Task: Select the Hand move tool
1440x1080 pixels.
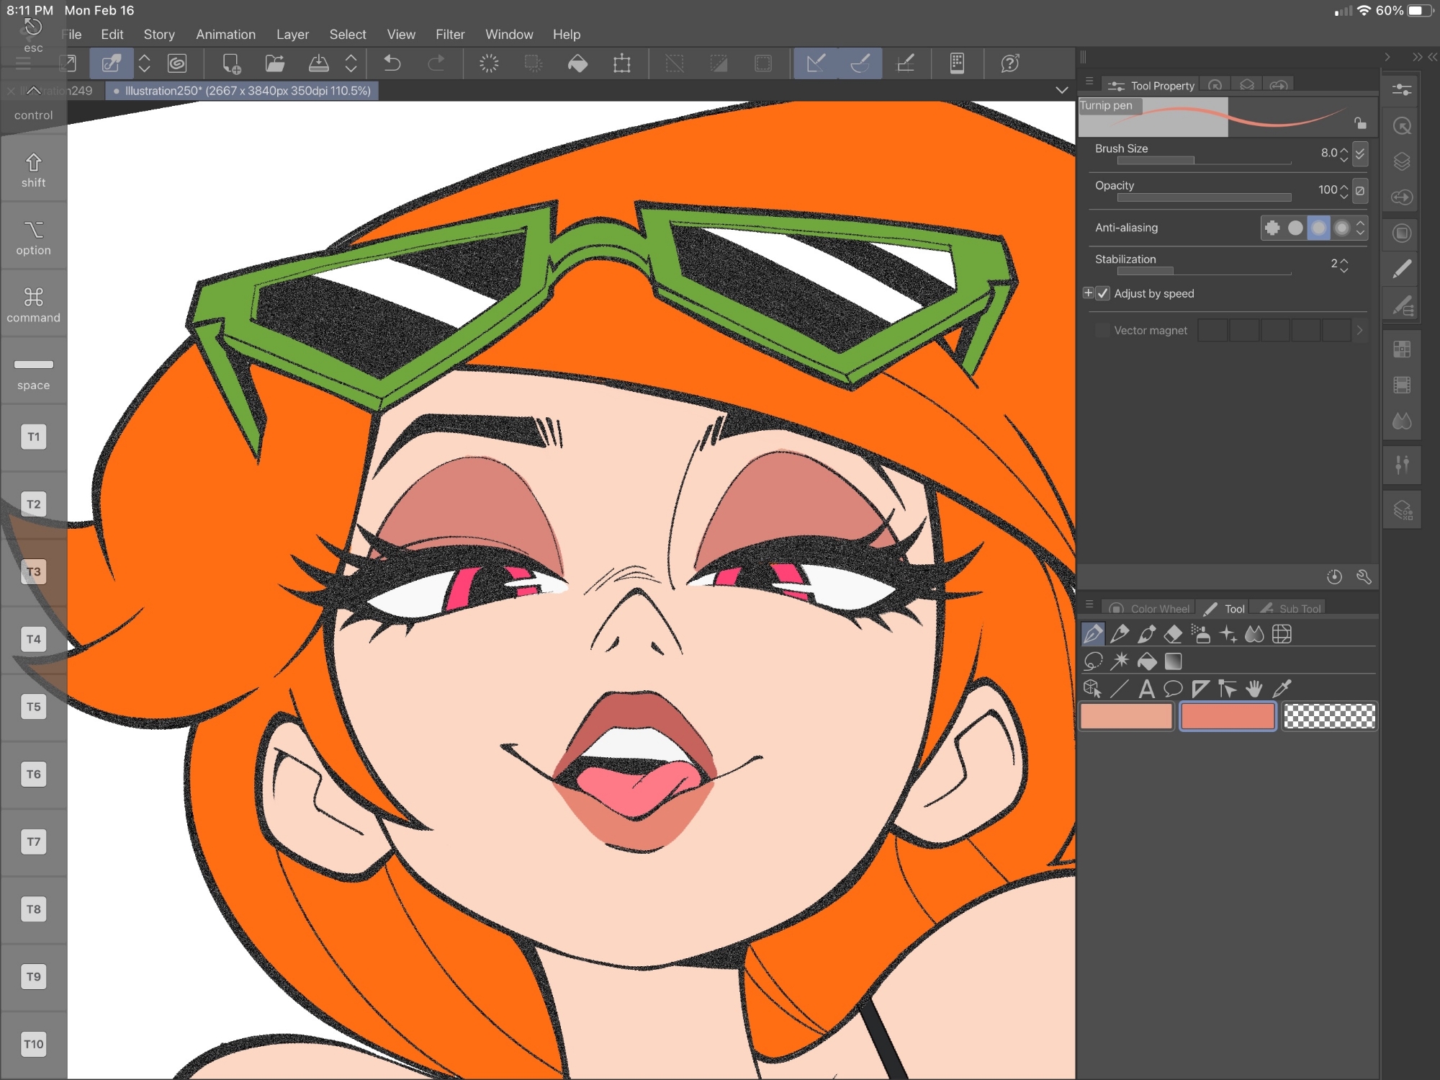Action: tap(1254, 689)
